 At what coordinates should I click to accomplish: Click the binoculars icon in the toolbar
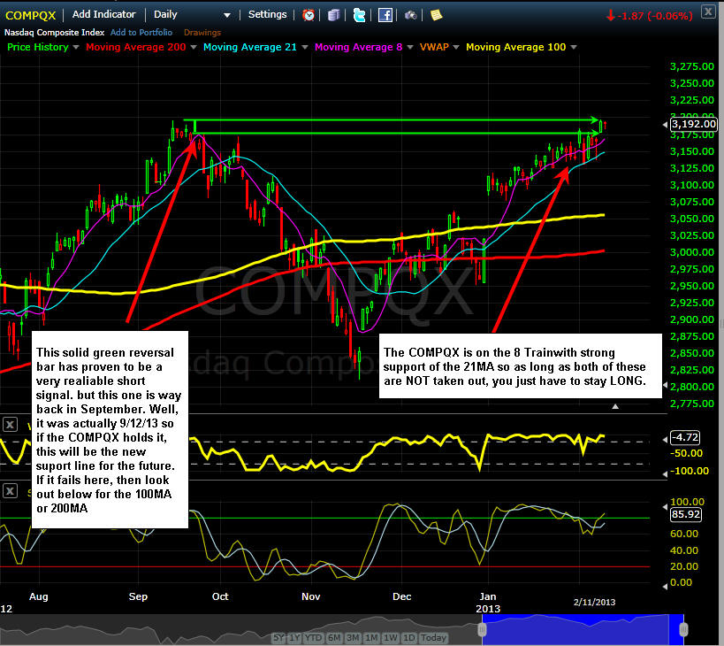click(410, 15)
